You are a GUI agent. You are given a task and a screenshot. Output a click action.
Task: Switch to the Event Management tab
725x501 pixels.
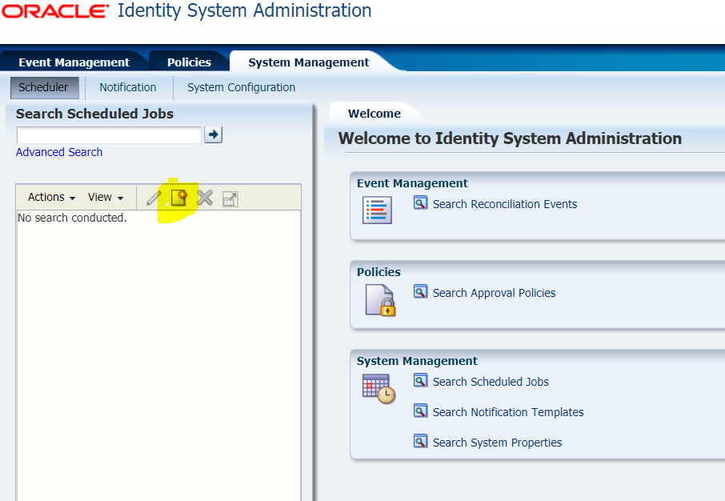(x=74, y=62)
